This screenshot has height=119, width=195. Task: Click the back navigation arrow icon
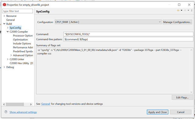(178, 10)
